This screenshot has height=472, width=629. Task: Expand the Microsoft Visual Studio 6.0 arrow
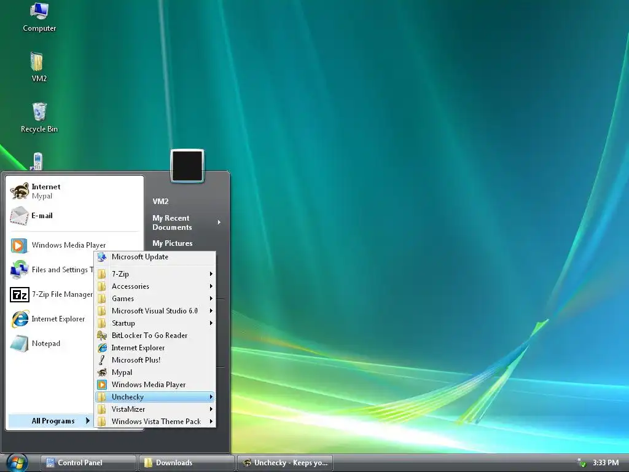(x=211, y=311)
